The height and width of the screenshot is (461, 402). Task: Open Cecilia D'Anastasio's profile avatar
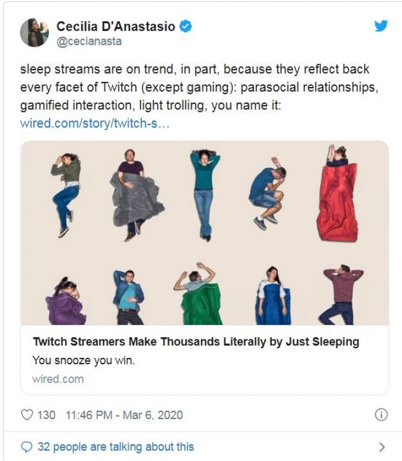(35, 32)
